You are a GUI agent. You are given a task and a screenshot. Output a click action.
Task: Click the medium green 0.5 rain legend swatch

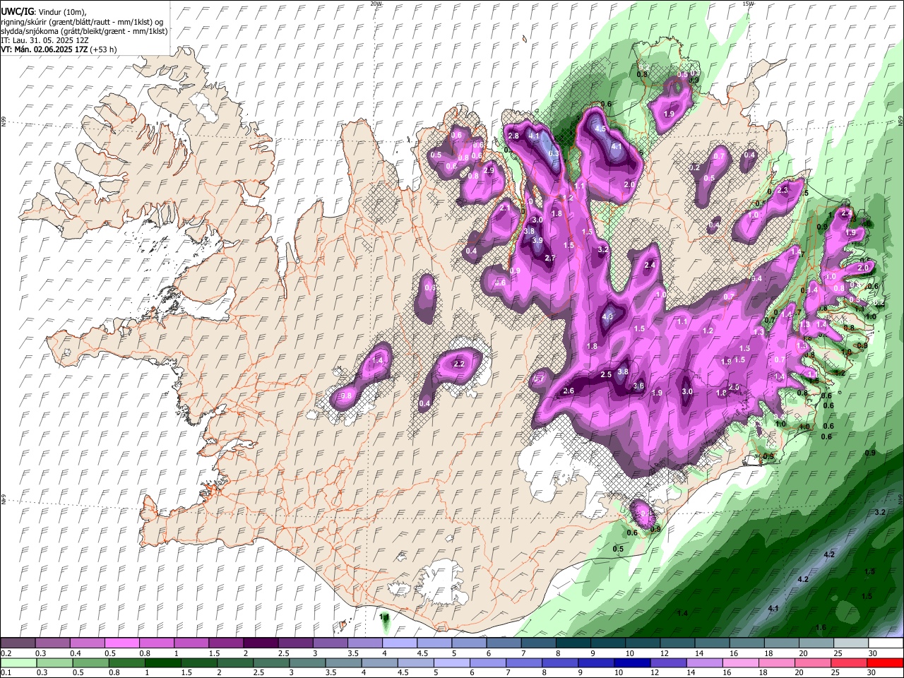click(x=91, y=663)
